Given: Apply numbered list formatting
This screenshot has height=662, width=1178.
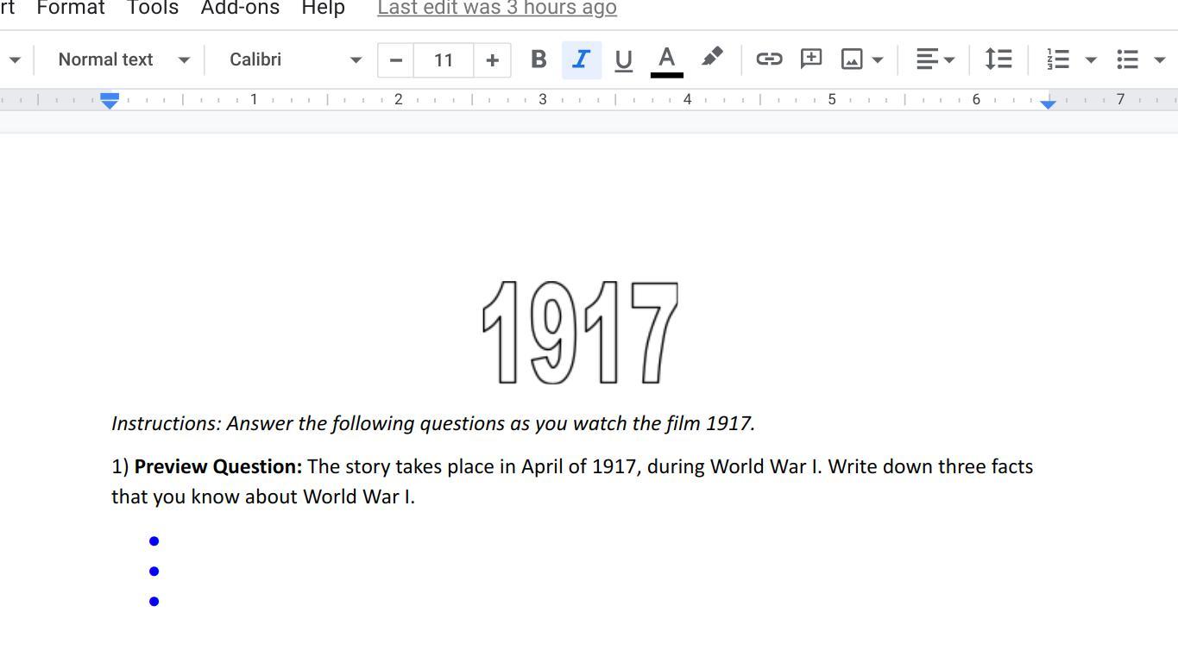Looking at the screenshot, I should pyautogui.click(x=1059, y=59).
